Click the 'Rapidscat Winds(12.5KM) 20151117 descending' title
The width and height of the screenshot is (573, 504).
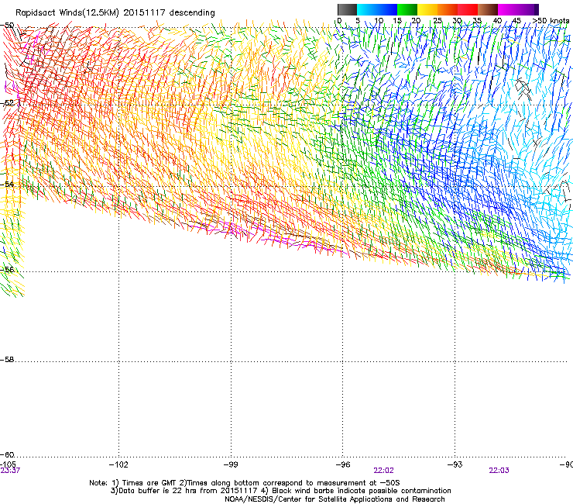[115, 13]
